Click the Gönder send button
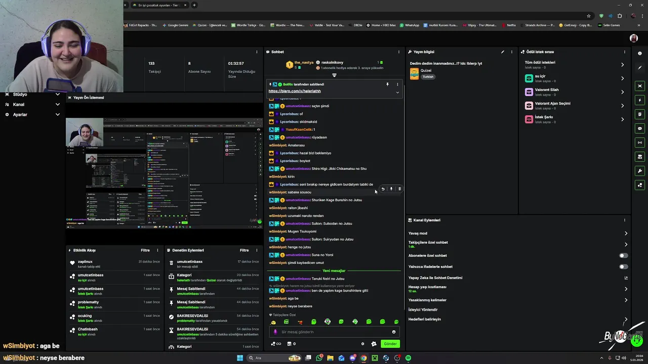This screenshot has height=364, width=648. 390,344
